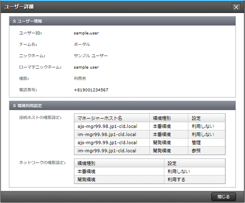Click 開発環境 in im-mgr99.99 row
The image size is (245, 203).
(162, 151)
